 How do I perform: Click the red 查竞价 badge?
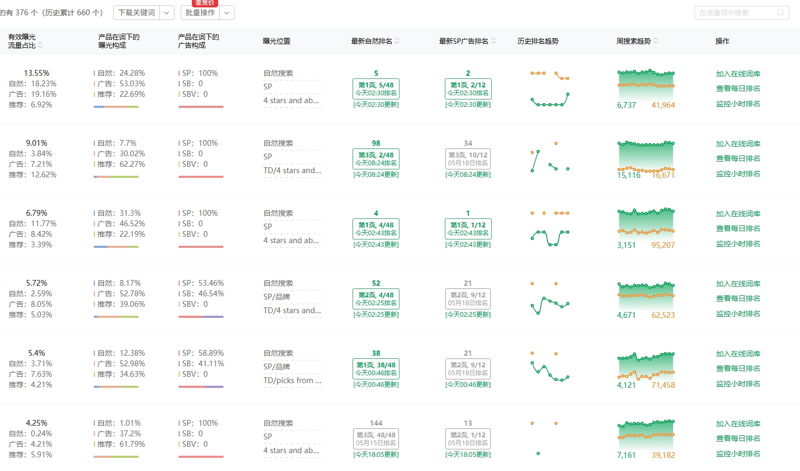pos(205,3)
